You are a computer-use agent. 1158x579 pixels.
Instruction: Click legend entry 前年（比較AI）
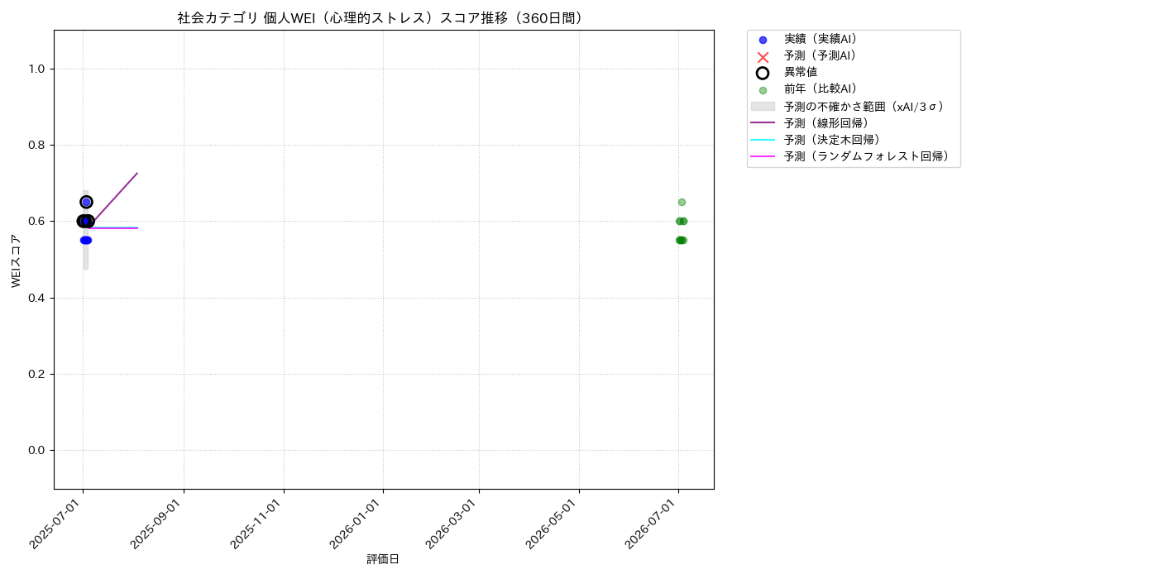[x=821, y=89]
